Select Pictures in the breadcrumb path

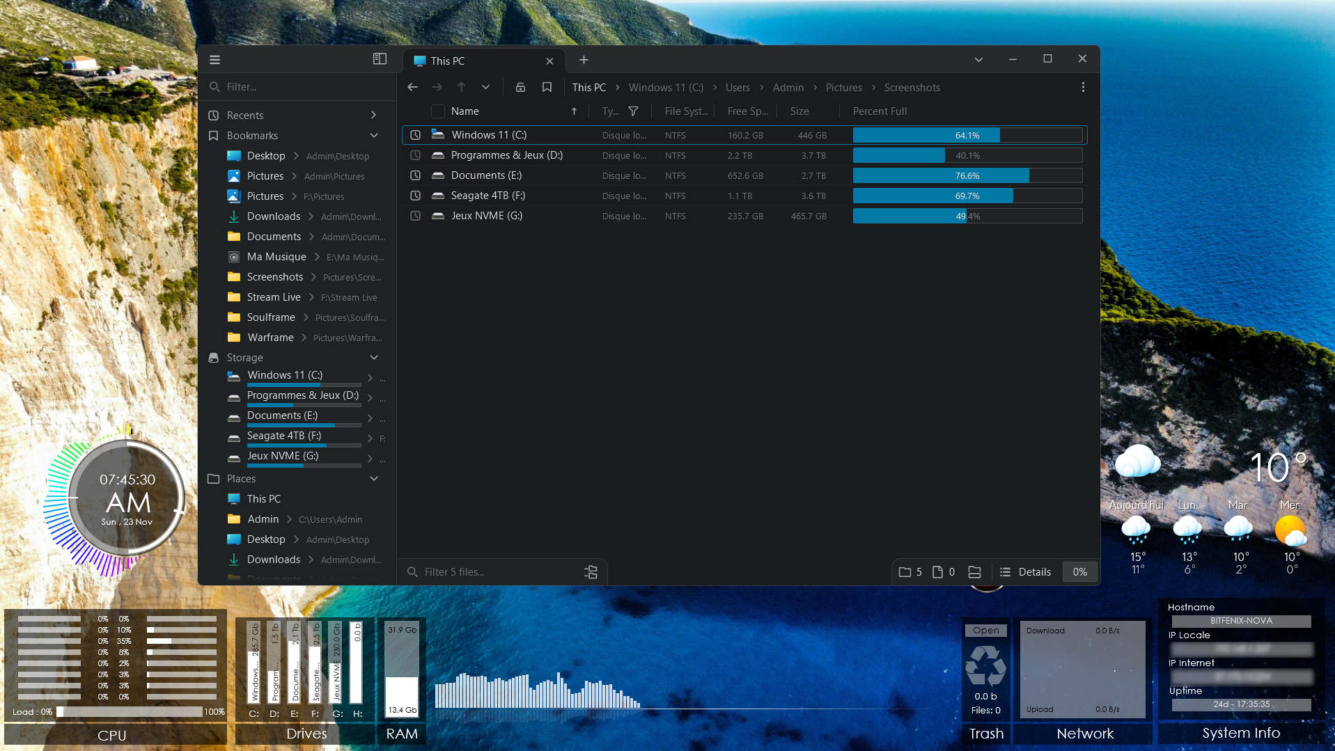click(x=843, y=88)
